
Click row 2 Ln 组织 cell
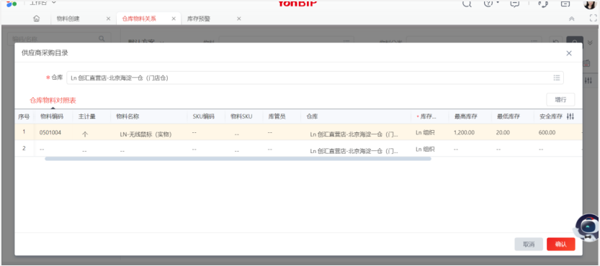pos(425,149)
